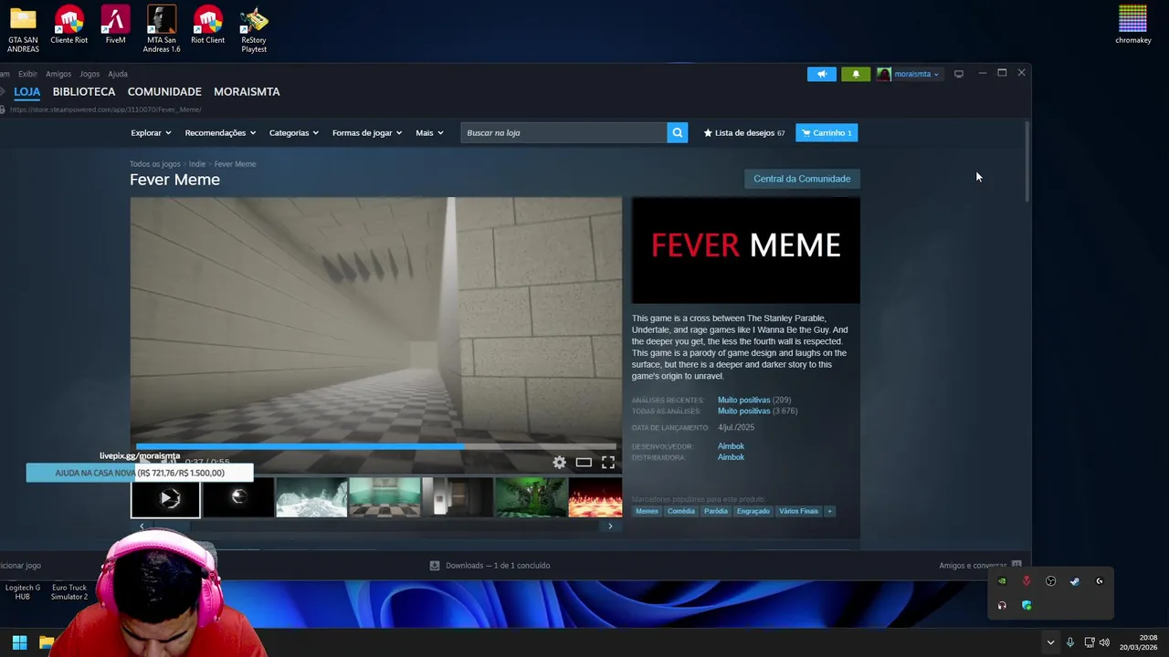Open network icon in the taskbar
The height and width of the screenshot is (657, 1169).
(1090, 642)
